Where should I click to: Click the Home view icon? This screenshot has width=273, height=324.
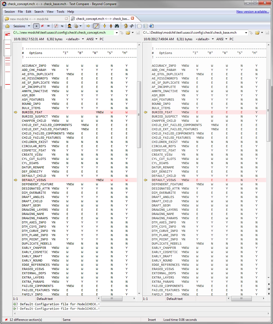[x=7, y=26]
